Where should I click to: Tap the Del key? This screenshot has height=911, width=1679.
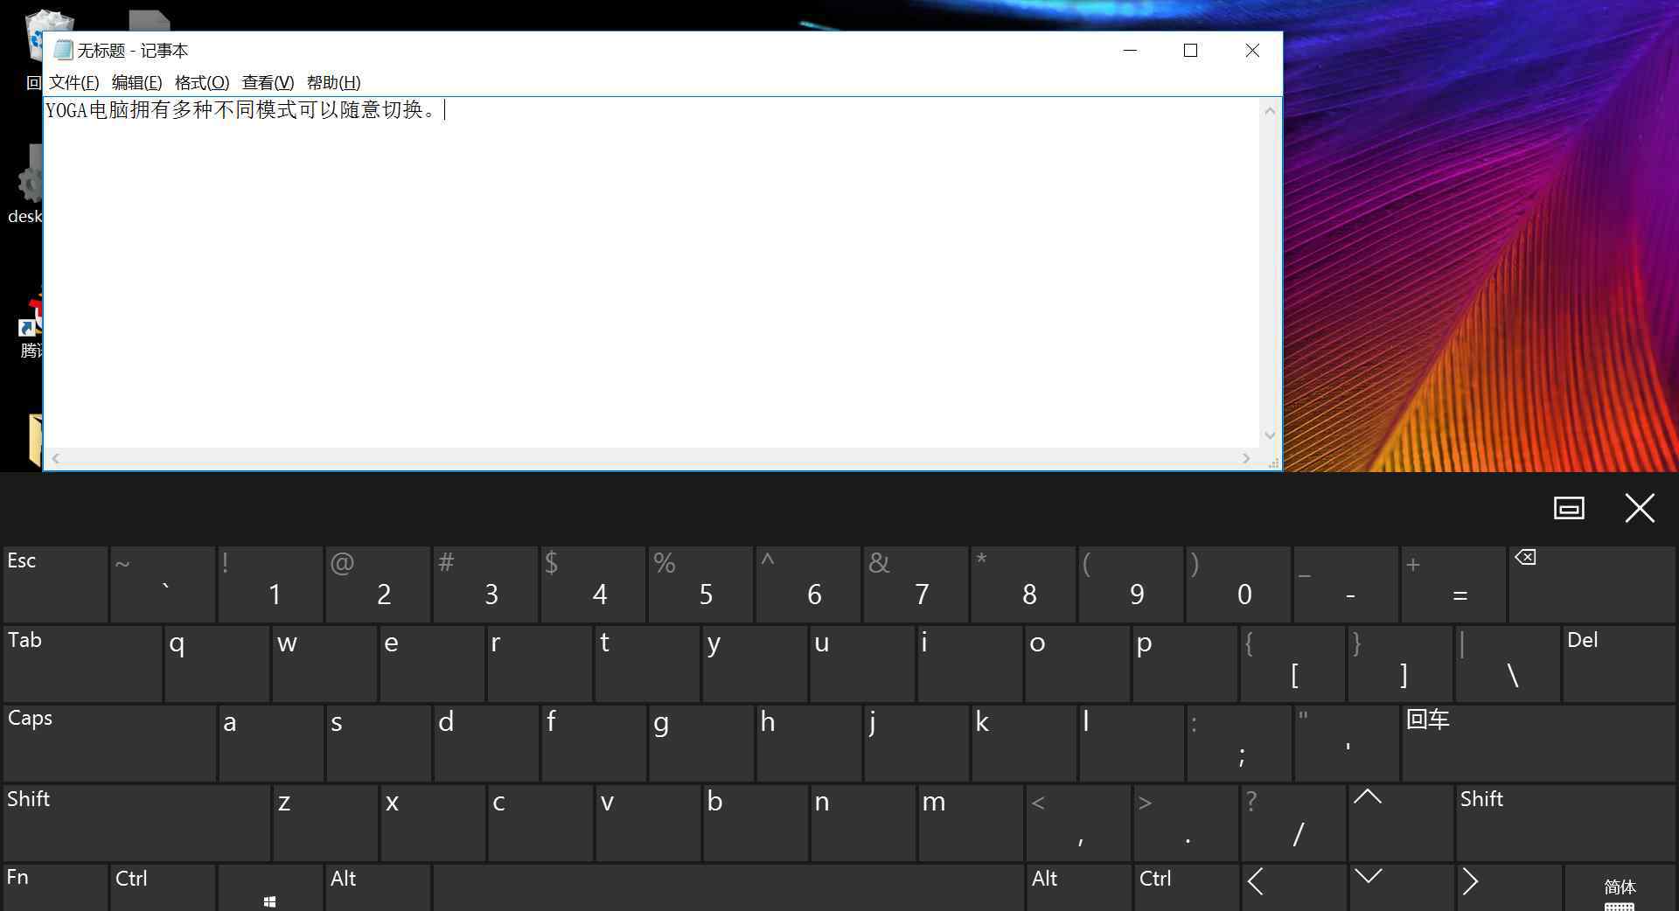click(1619, 664)
